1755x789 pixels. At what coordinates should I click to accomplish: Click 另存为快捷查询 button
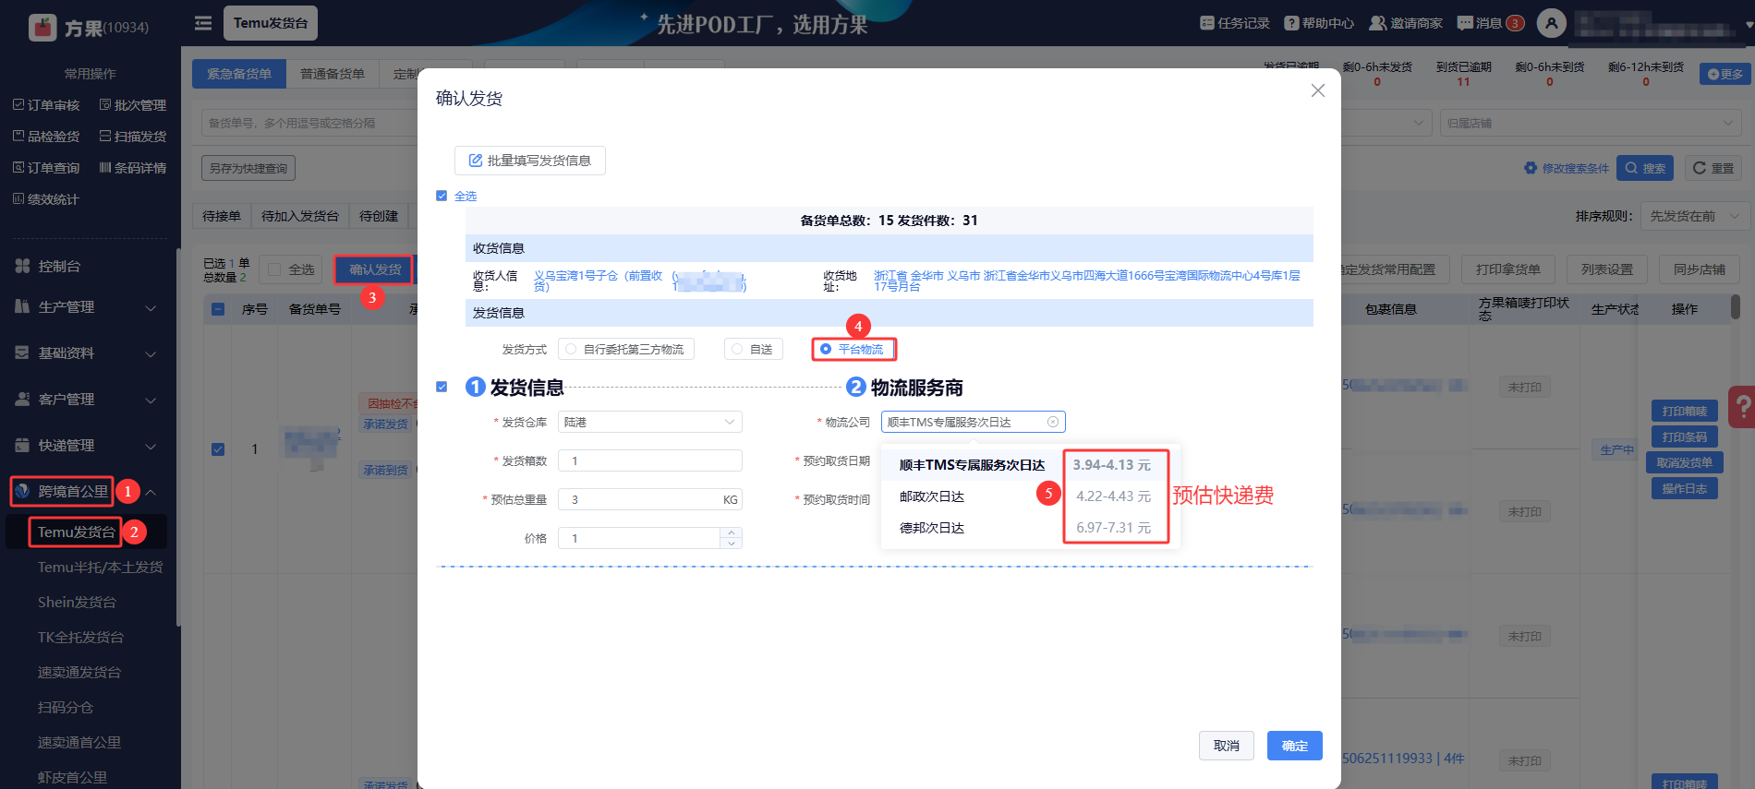coord(248,168)
